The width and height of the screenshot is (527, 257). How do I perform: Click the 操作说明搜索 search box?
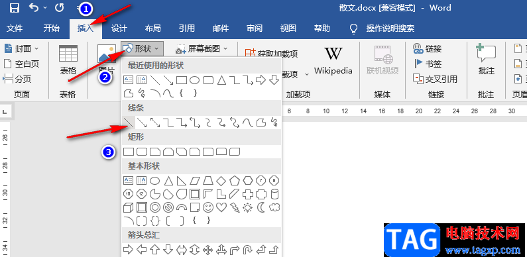[390, 28]
